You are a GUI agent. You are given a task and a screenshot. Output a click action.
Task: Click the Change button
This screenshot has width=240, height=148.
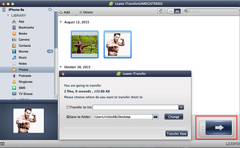coord(174,117)
